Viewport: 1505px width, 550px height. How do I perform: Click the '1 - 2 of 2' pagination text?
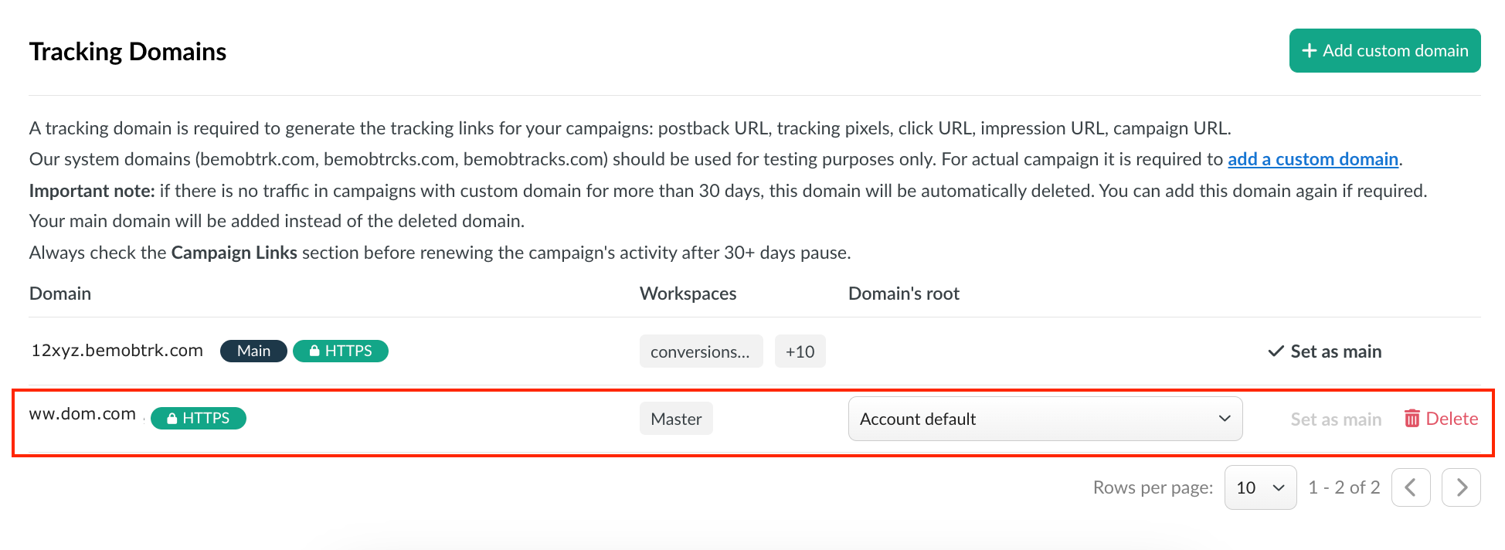coord(1344,487)
